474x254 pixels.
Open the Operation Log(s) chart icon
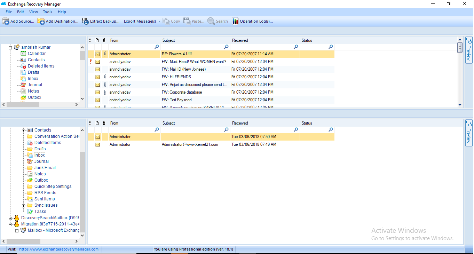pos(235,21)
